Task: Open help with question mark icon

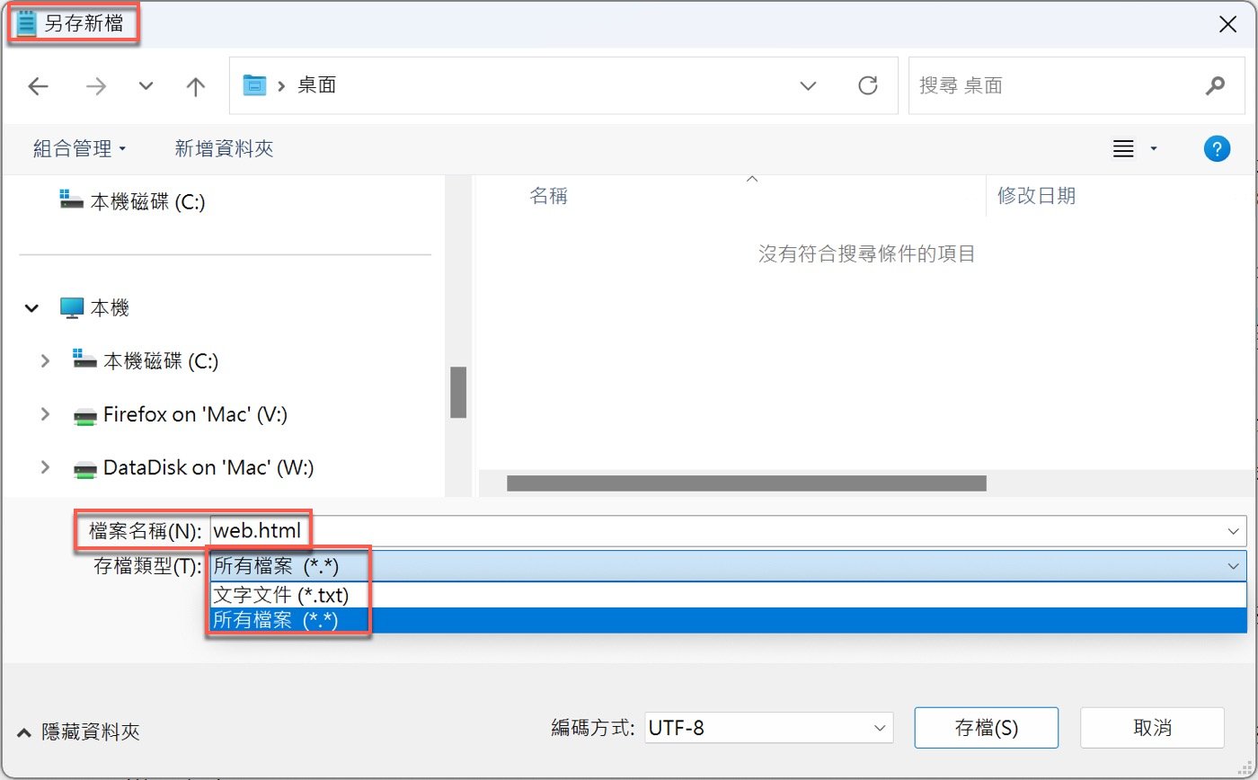Action: [x=1217, y=148]
